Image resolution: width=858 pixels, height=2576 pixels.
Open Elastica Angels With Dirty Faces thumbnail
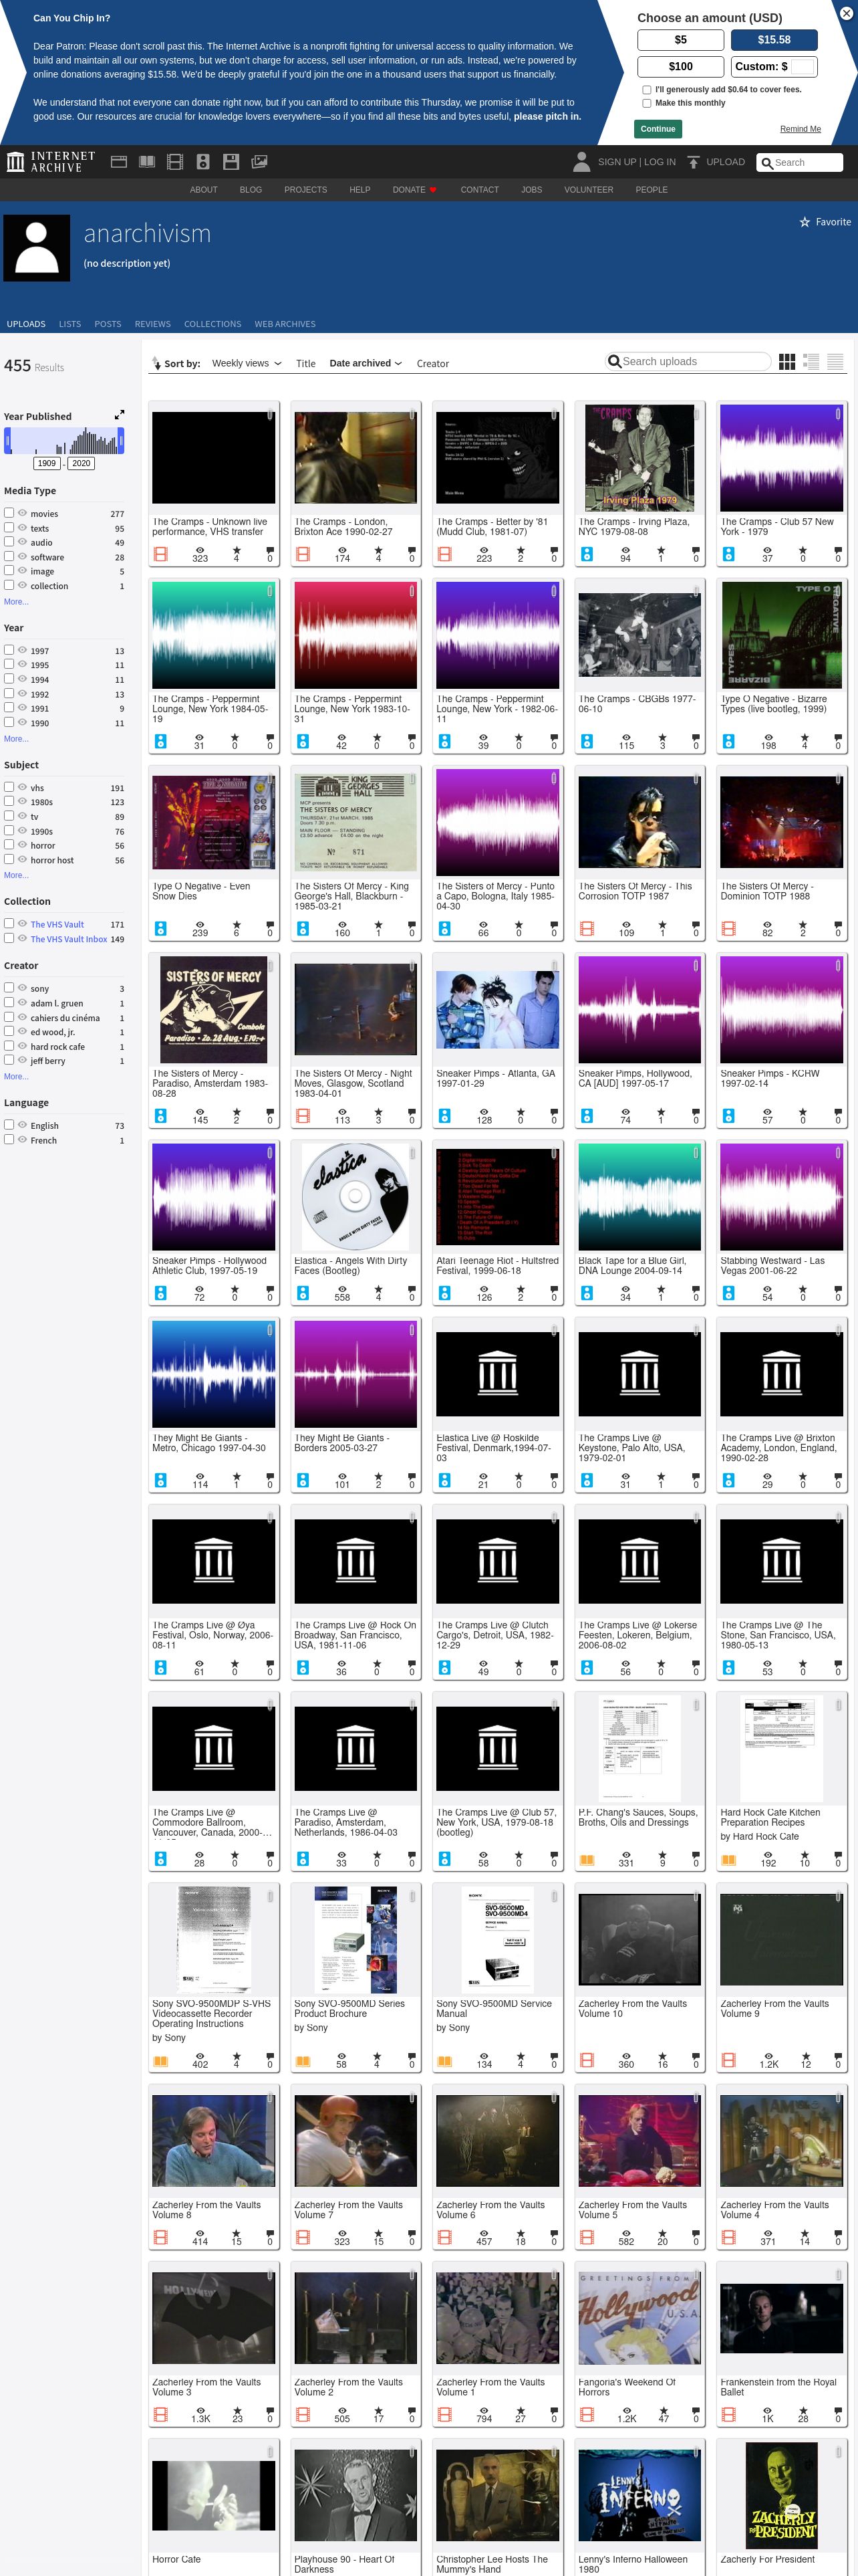355,1197
